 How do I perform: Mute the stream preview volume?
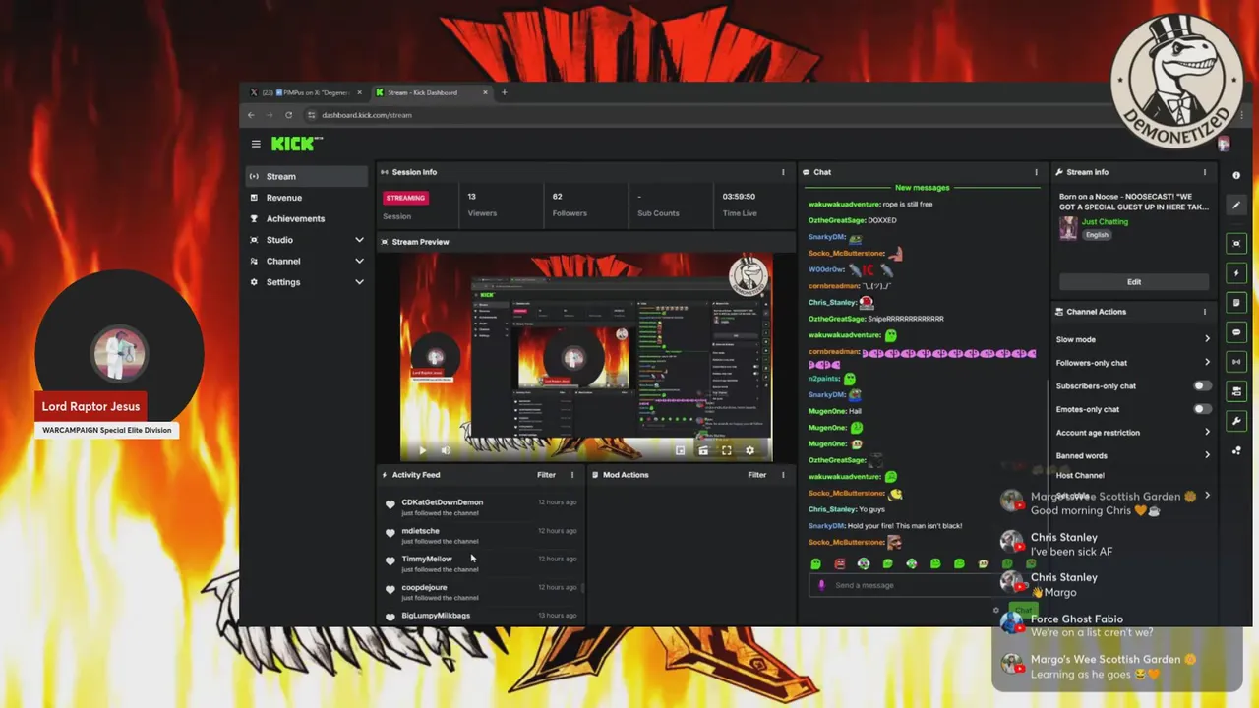(446, 450)
